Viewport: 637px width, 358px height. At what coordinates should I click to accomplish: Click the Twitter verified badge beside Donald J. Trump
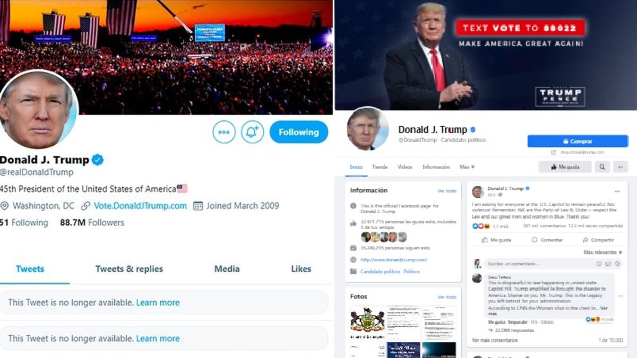[x=98, y=160]
